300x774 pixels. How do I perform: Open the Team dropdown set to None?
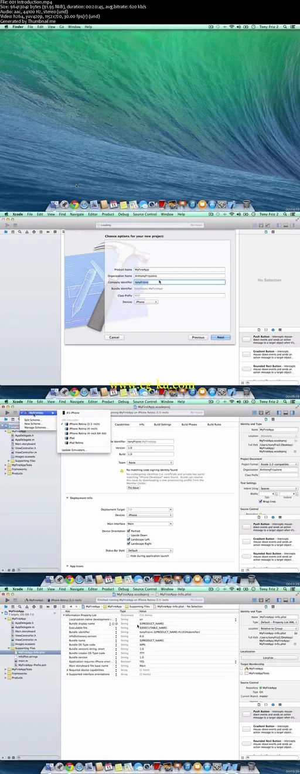tap(149, 462)
